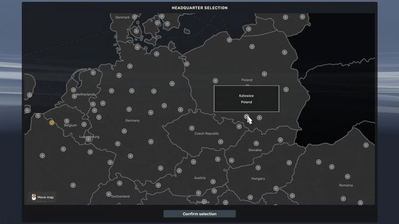Select the city marker immediately left of Netherlands label
This screenshot has width=399, height=224.
click(x=74, y=96)
